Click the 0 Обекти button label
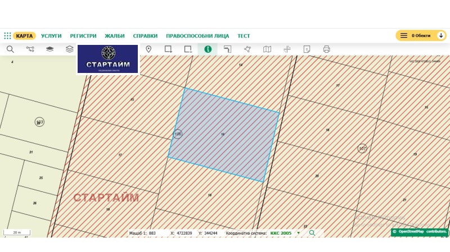 click(x=421, y=35)
